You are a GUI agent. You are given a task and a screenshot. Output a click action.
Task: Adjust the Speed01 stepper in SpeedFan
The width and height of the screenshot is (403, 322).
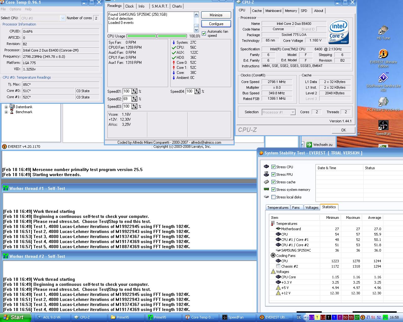click(x=134, y=92)
